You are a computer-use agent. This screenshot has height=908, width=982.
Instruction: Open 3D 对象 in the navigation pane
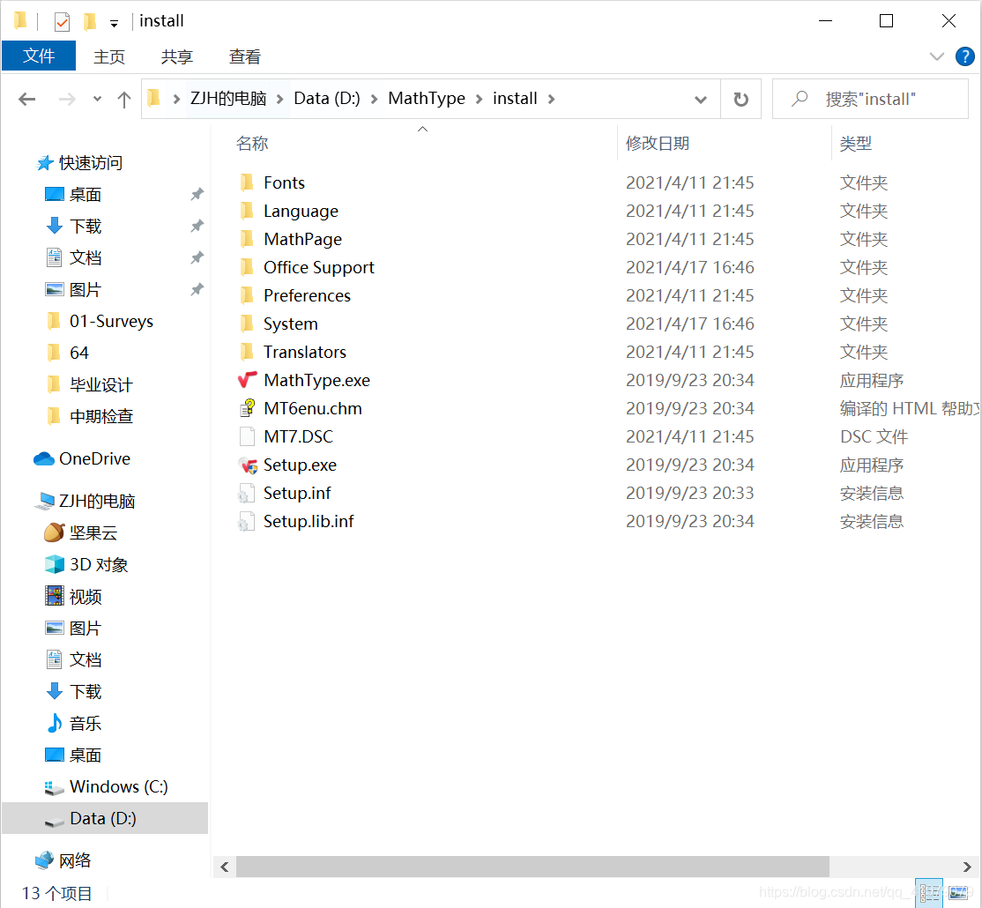87,565
